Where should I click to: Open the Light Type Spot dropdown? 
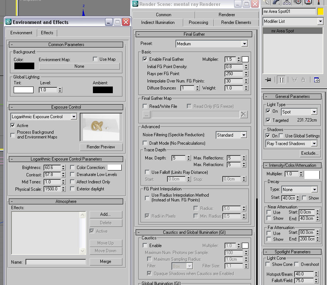(x=299, y=112)
